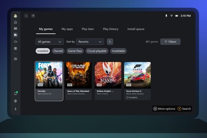
Task: Open the Play later tab
Action: pyautogui.click(x=88, y=29)
